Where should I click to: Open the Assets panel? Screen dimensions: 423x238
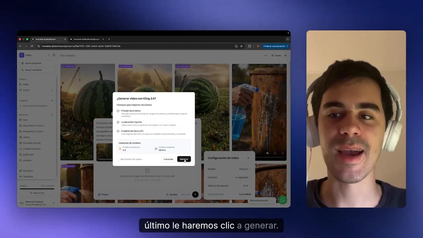[276, 56]
